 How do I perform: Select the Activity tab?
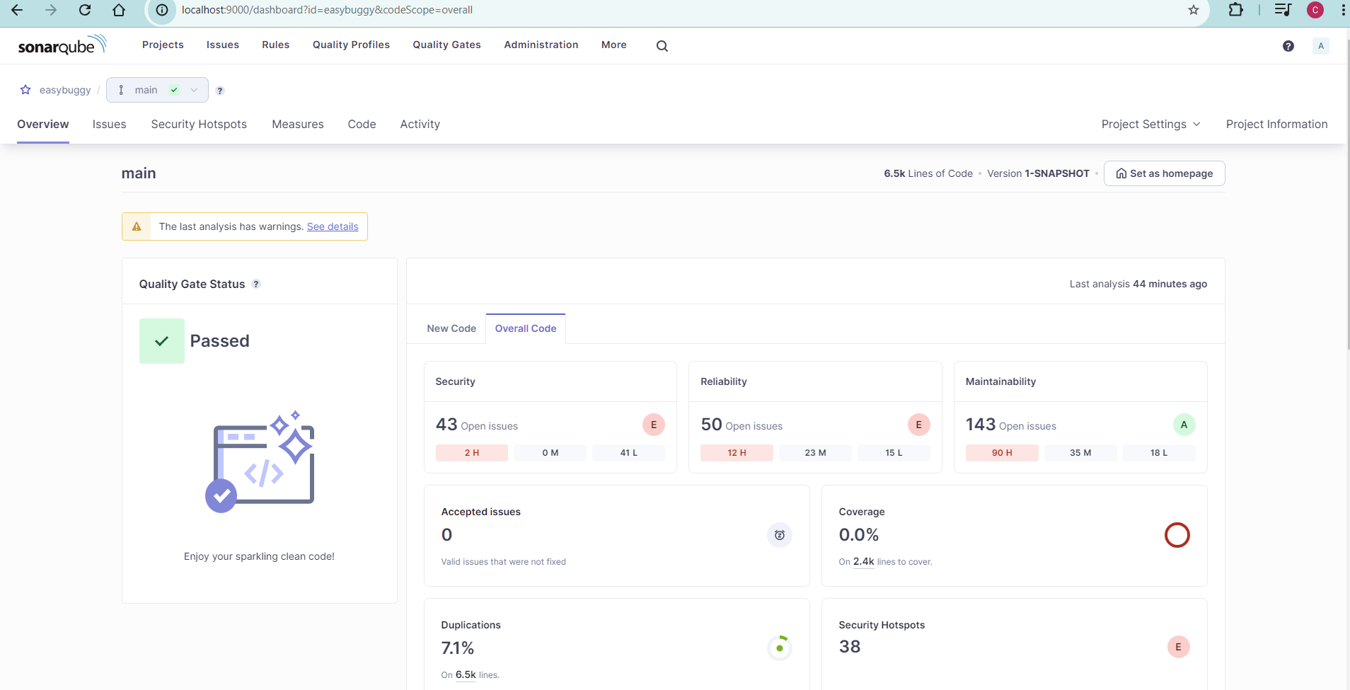pyautogui.click(x=420, y=124)
